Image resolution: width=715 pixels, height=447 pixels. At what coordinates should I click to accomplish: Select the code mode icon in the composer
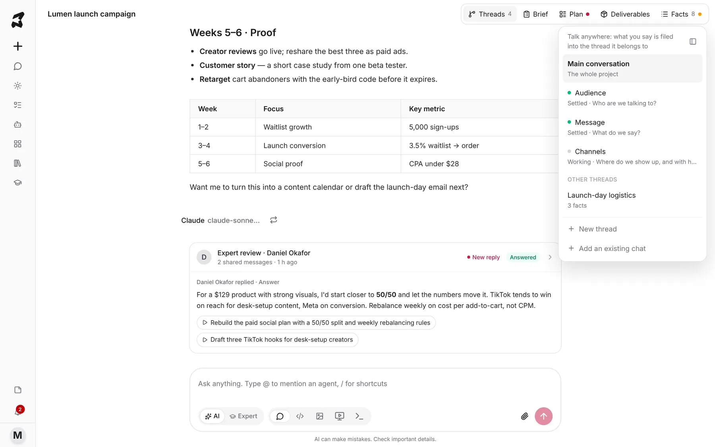click(x=300, y=416)
